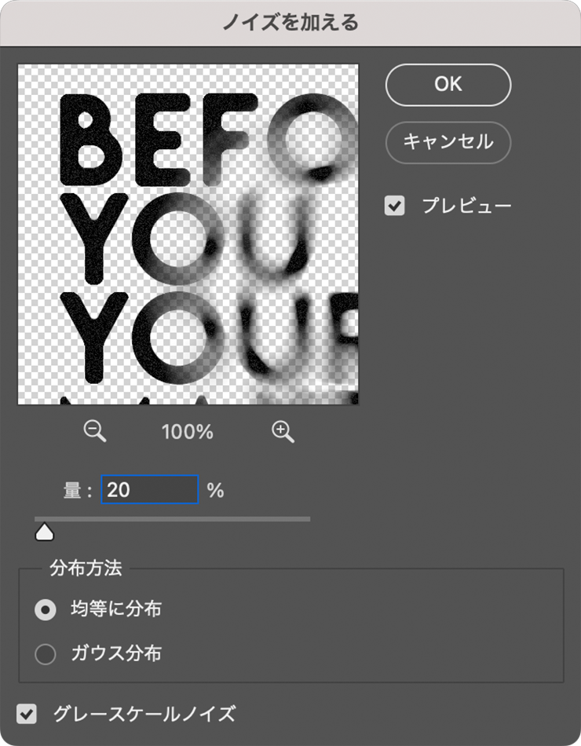Click the slider track's far right end
The width and height of the screenshot is (581, 746).
click(x=308, y=518)
